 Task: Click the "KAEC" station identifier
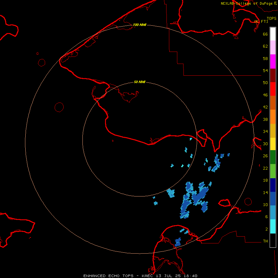pos(148,276)
